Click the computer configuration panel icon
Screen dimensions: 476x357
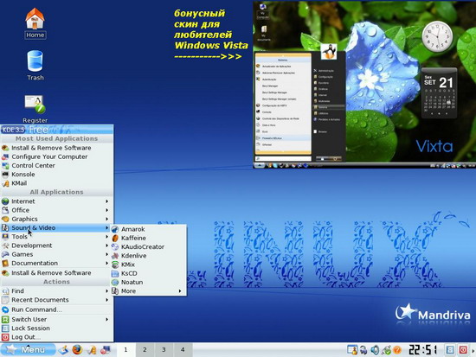point(106,350)
